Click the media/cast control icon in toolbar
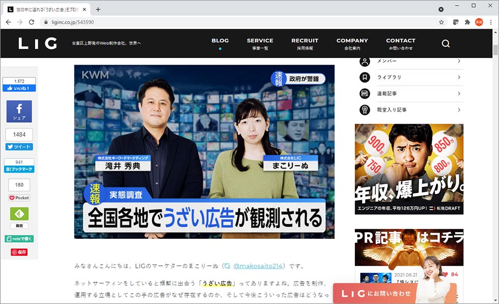 [x=456, y=22]
